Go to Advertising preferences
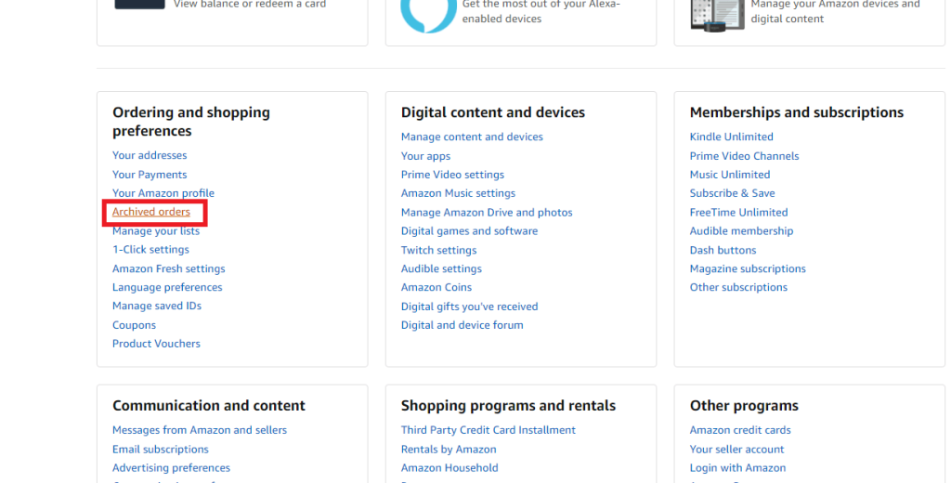 [x=171, y=468]
